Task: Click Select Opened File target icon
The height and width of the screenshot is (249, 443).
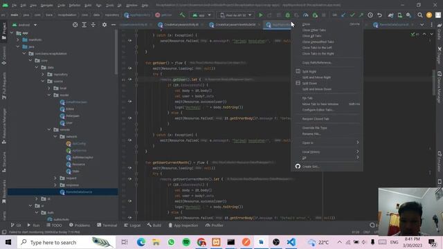Action: click(75, 25)
